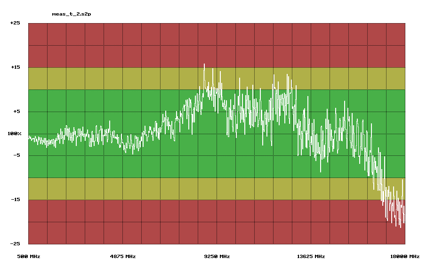Pick the 13625 MHz frequency label
The width and height of the screenshot is (435, 275).
311,257
